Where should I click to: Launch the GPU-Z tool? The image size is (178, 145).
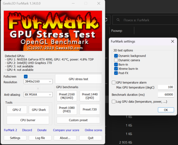[x=16, y=110]
